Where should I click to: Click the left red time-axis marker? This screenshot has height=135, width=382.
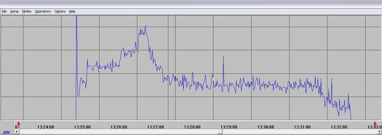(x=19, y=125)
